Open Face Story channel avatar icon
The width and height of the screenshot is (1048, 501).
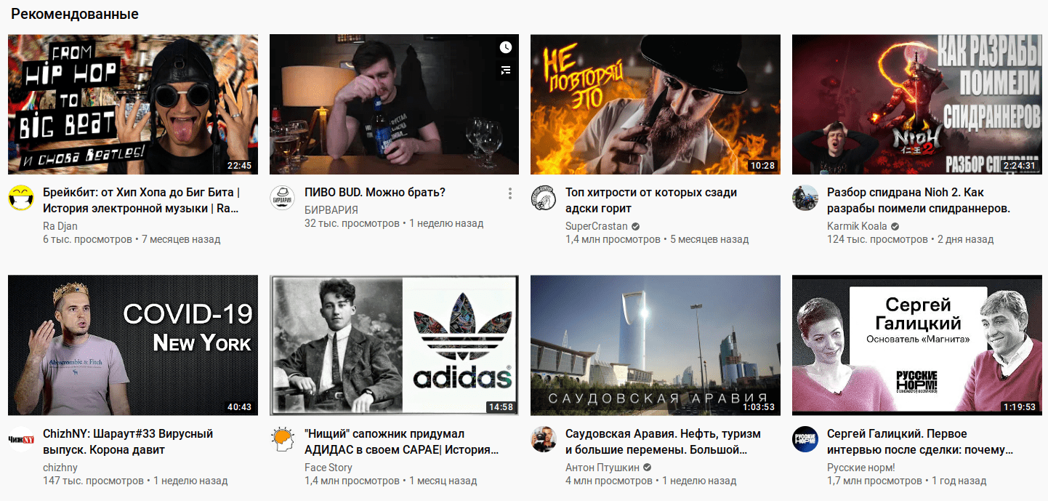pyautogui.click(x=283, y=439)
